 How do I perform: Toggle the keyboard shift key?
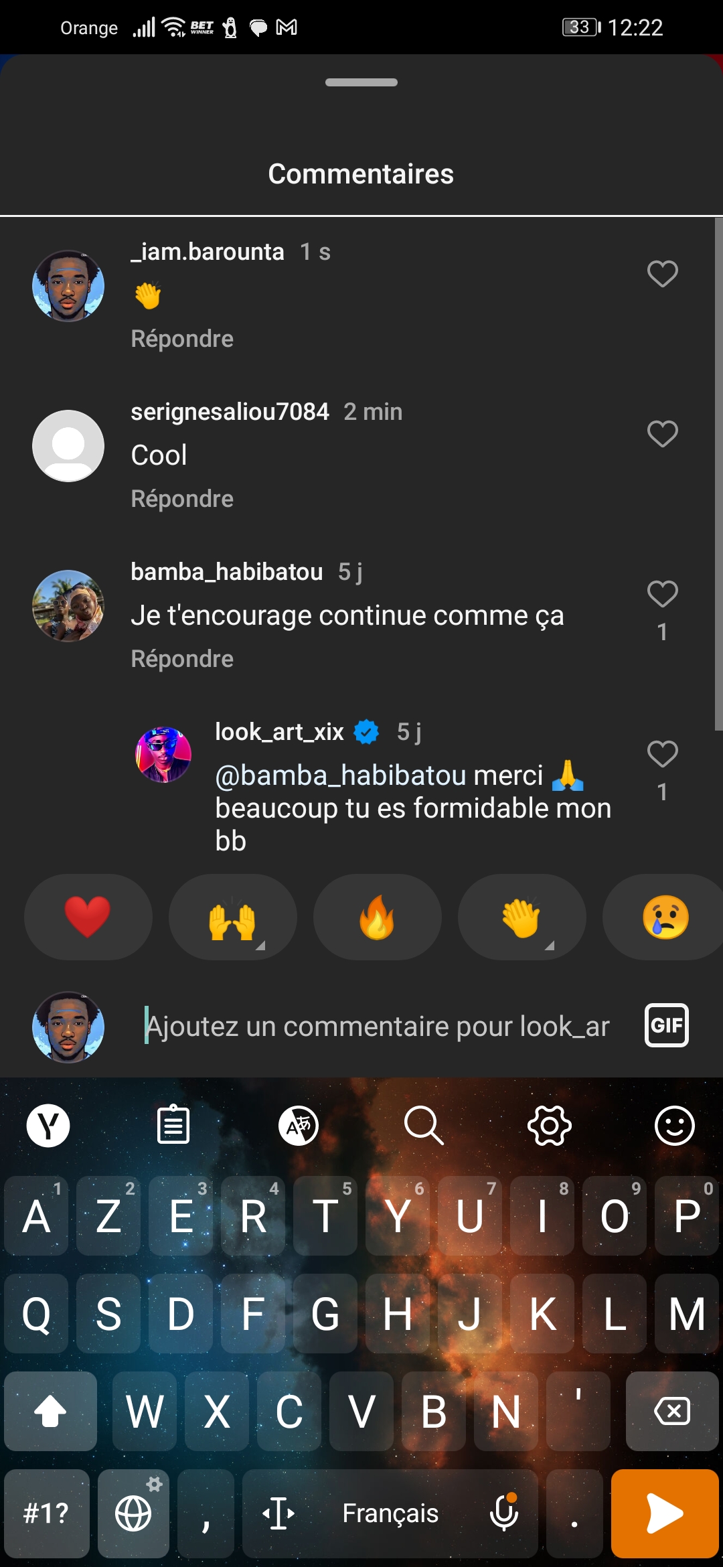click(x=50, y=1411)
